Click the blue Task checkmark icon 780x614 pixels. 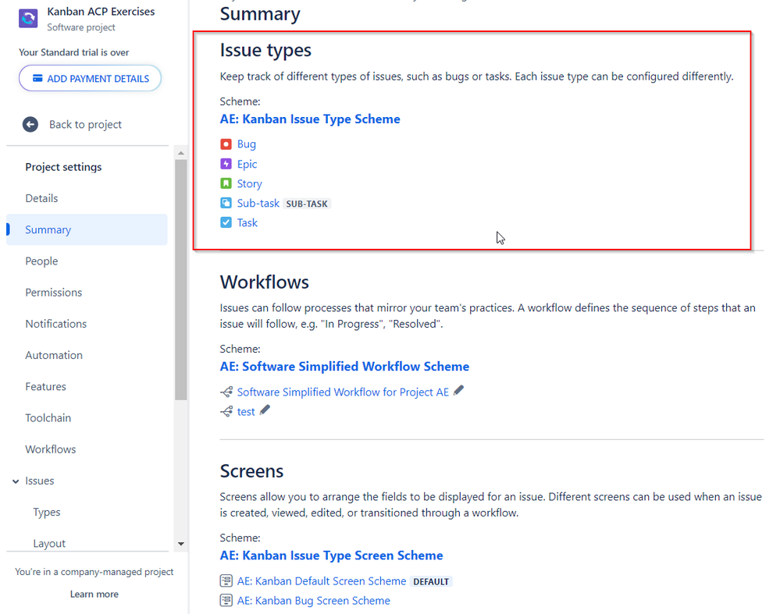226,222
